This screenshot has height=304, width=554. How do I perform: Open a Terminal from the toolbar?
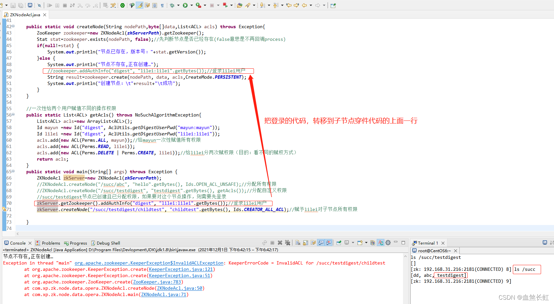[x=30, y=5]
